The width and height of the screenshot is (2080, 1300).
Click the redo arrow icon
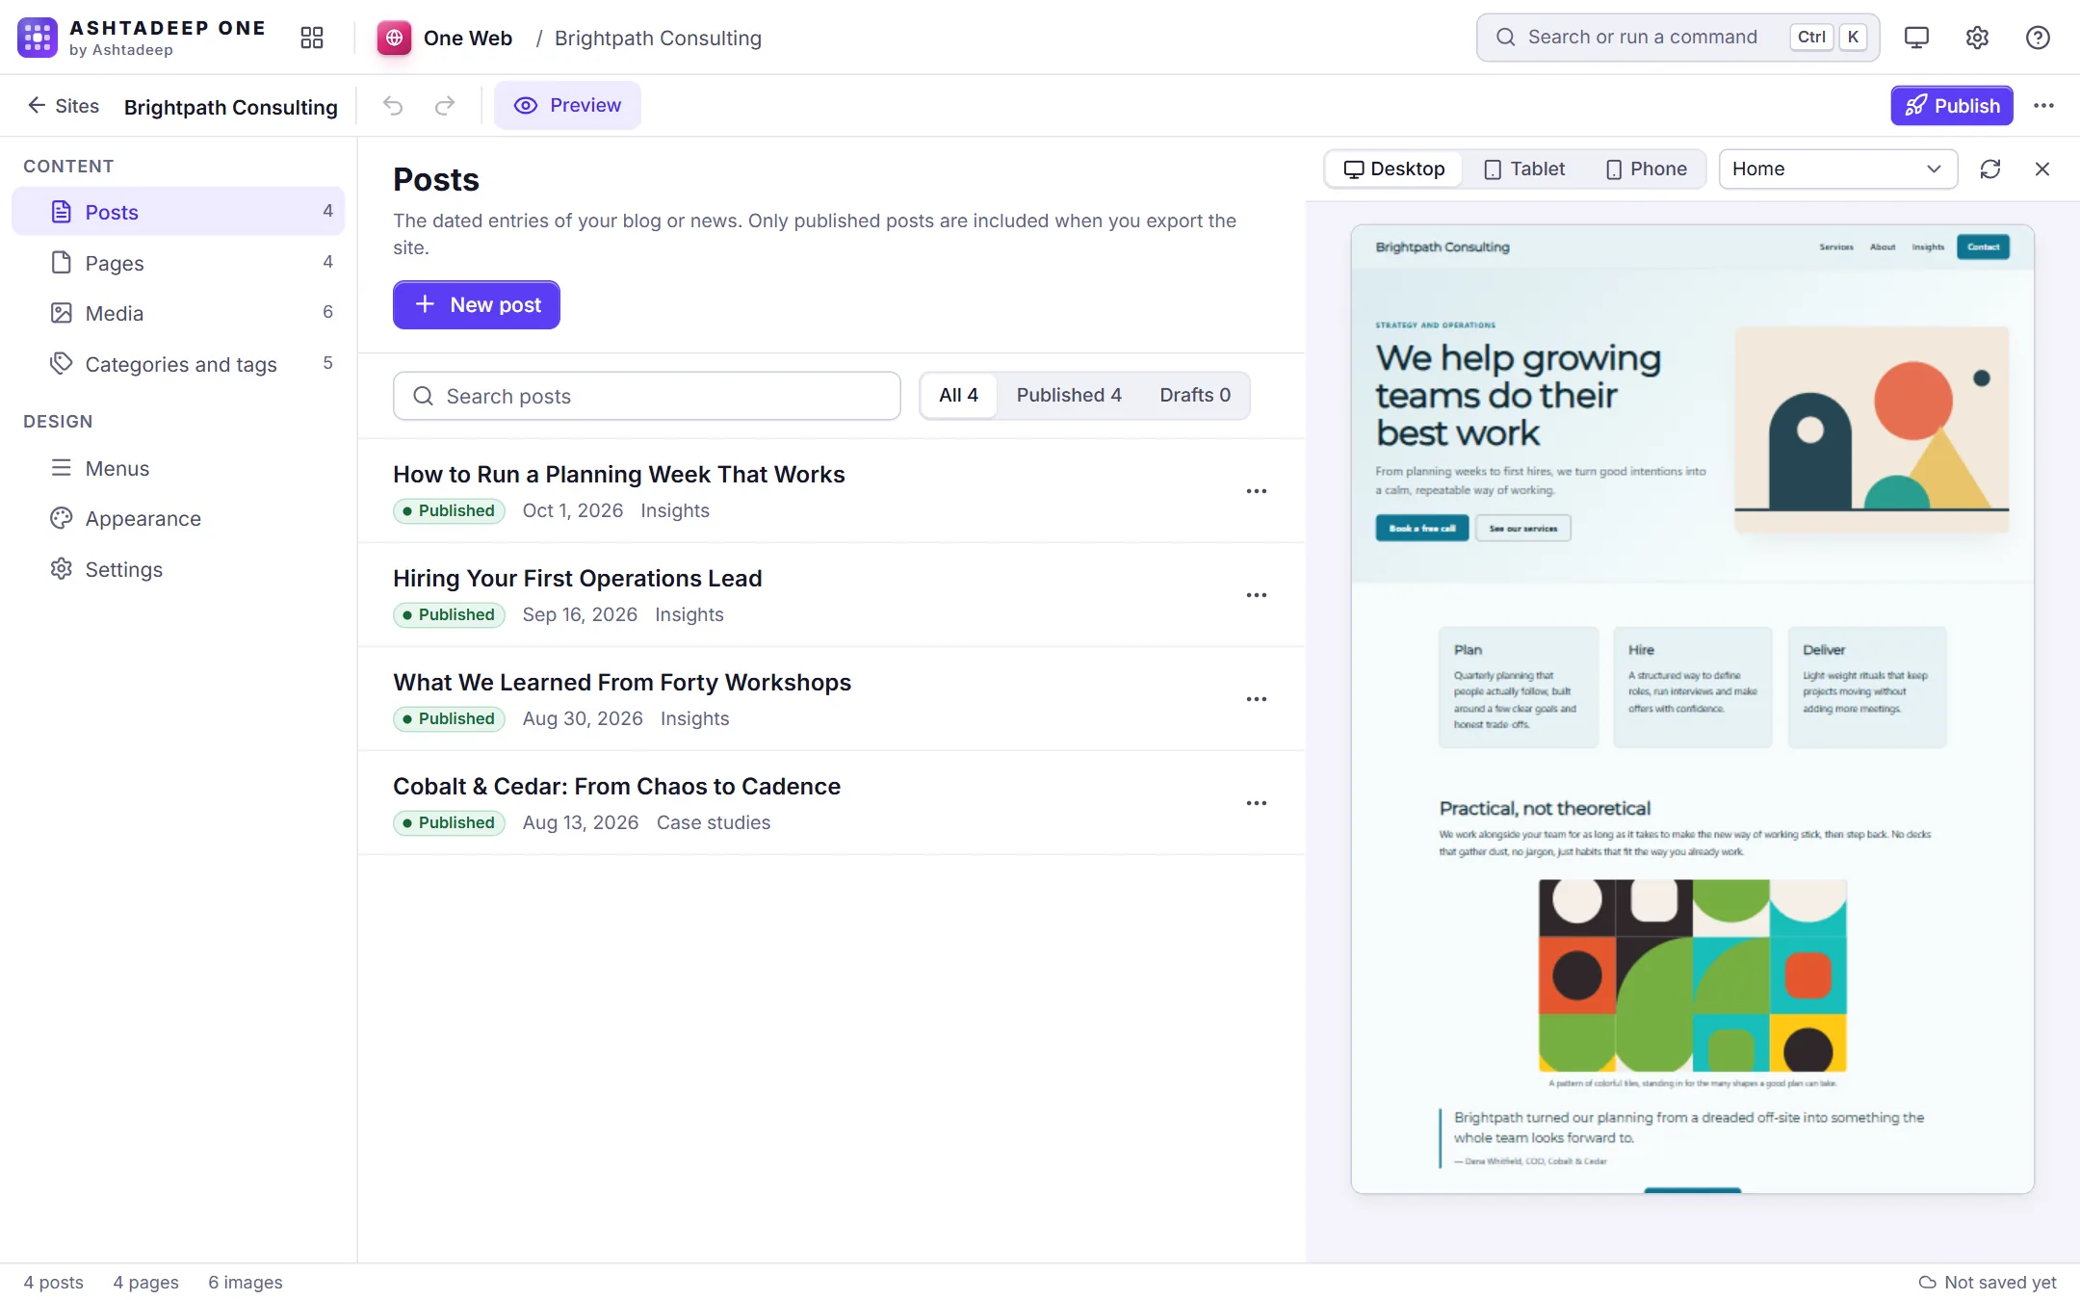tap(445, 105)
